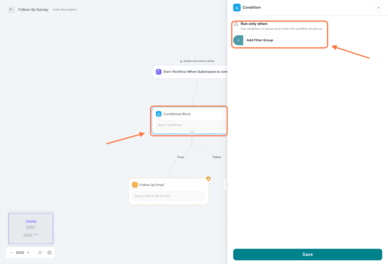Image resolution: width=388 pixels, height=264 pixels.
Task: Click the workflow minimap preview
Action: click(31, 228)
